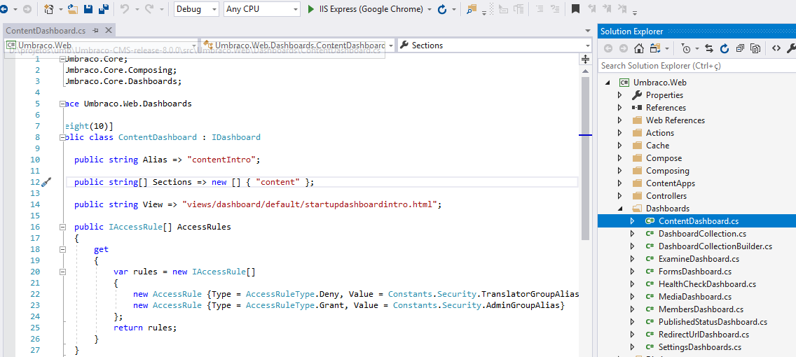This screenshot has width=796, height=357.
Task: Collapse the namespace outlining box on line 5
Action: tap(62, 104)
